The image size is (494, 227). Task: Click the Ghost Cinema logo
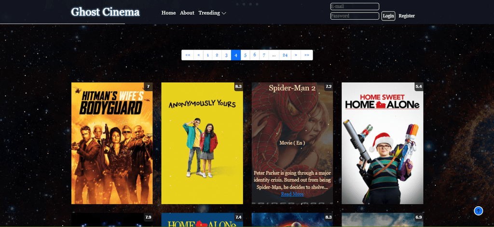pos(105,12)
